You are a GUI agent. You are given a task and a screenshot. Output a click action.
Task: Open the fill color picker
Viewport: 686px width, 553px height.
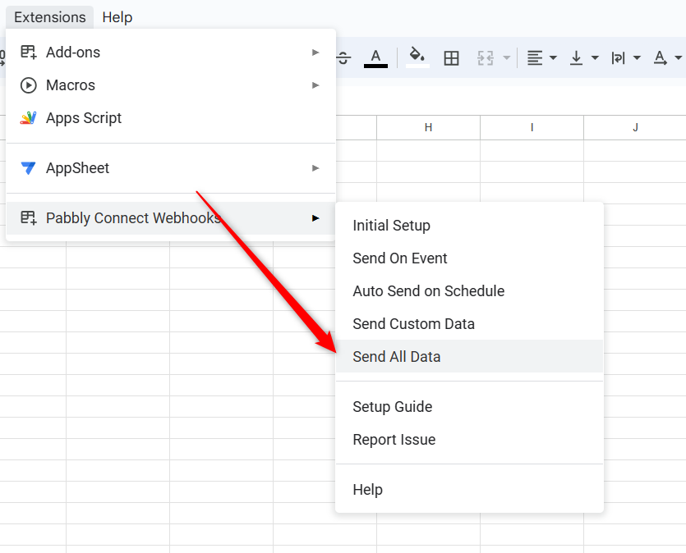[x=417, y=57]
